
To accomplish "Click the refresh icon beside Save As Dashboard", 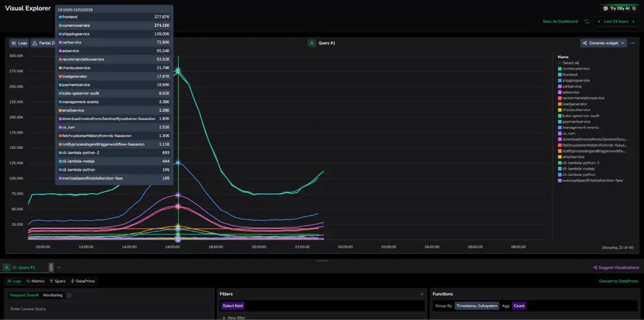I will pos(587,21).
